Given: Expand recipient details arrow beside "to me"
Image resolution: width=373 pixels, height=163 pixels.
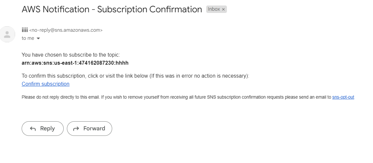Looking at the screenshot, I should [38, 38].
